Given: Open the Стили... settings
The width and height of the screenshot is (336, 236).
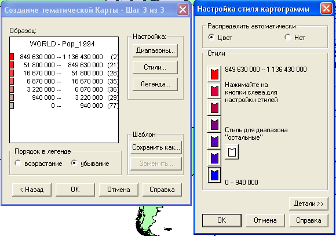Looking at the screenshot, I should point(155,67).
